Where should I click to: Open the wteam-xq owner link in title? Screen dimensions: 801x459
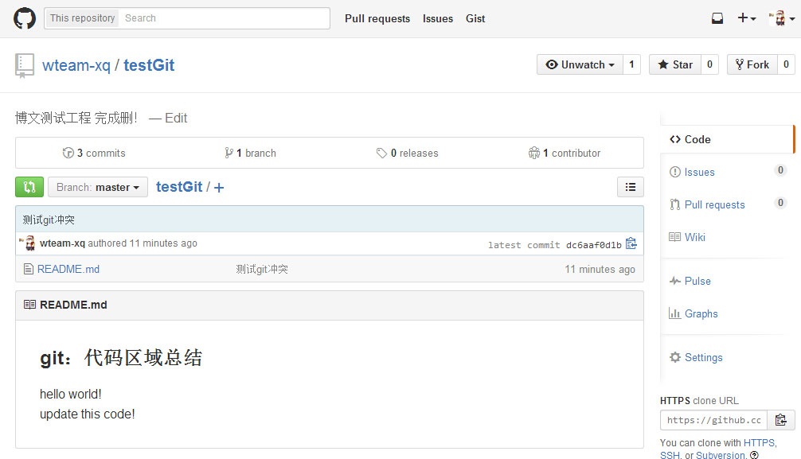coord(76,65)
